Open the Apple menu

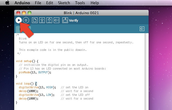7,3
